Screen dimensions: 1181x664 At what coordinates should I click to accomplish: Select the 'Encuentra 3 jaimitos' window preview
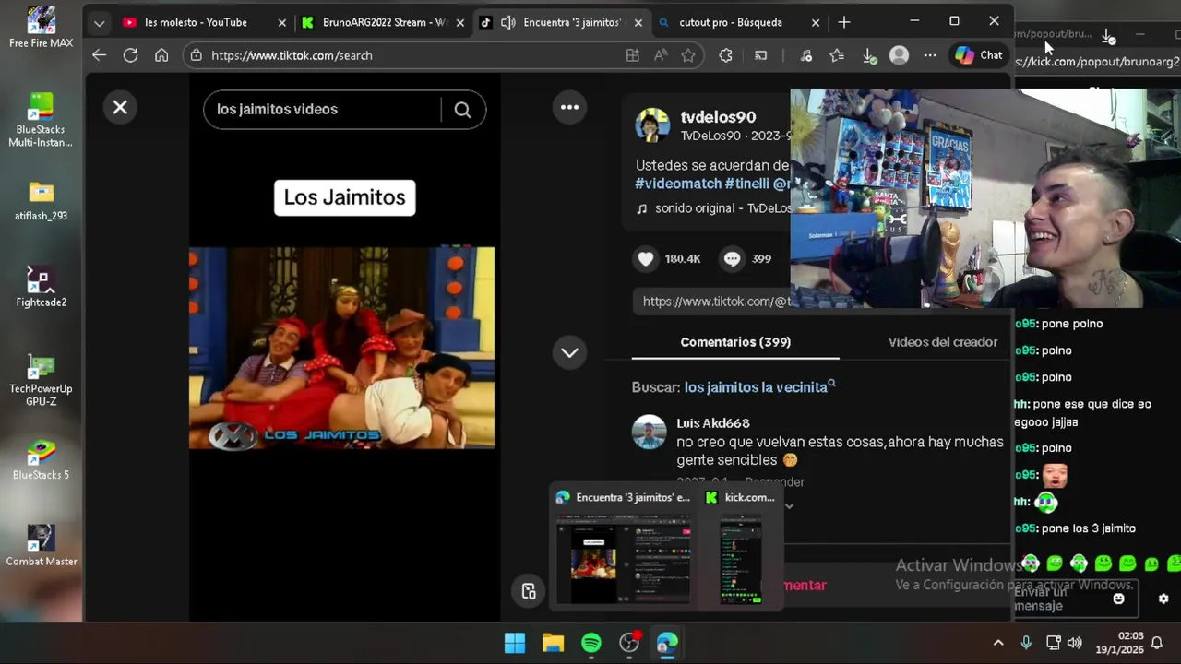pos(624,547)
